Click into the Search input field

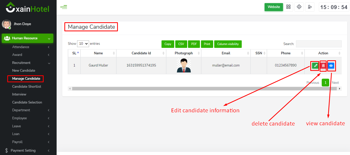coord(319,44)
